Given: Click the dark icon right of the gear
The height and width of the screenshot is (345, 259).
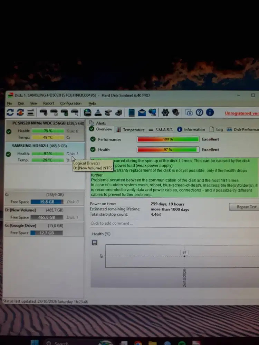Looking at the screenshot, I should 175,112.
